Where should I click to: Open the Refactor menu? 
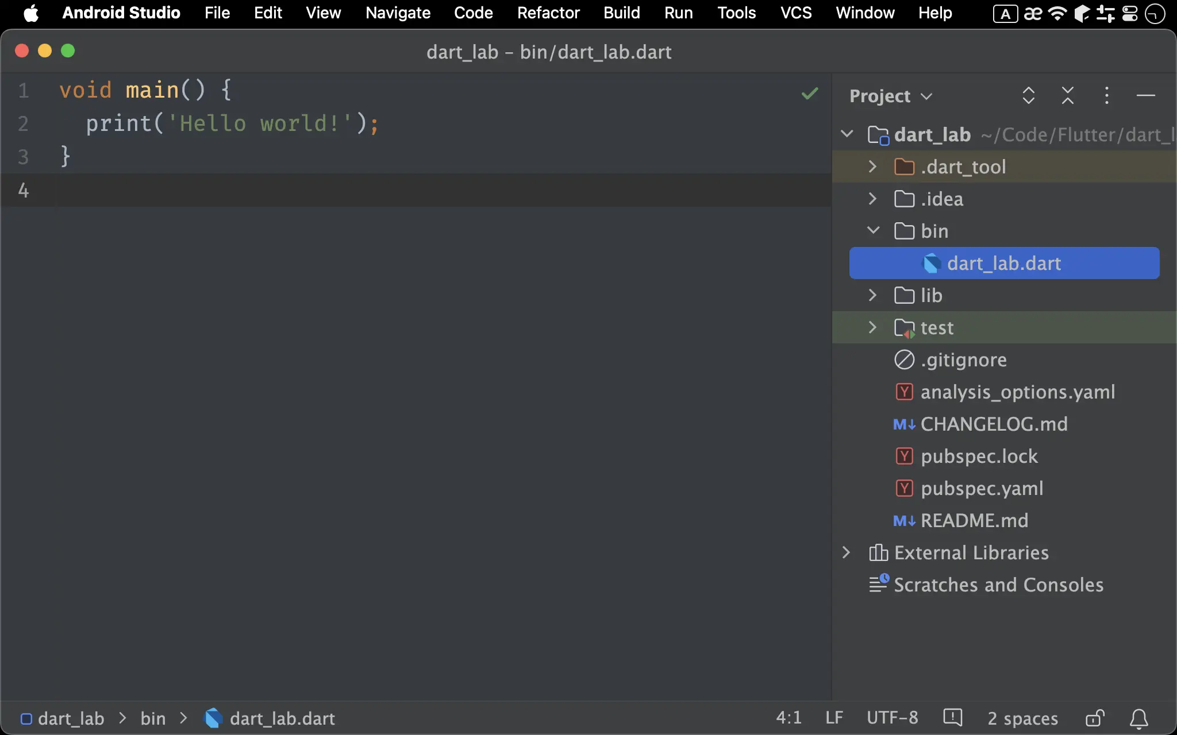tap(548, 13)
